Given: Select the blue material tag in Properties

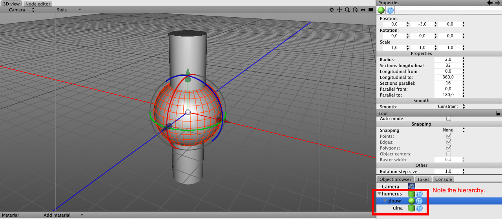Looking at the screenshot, I should point(390,10).
